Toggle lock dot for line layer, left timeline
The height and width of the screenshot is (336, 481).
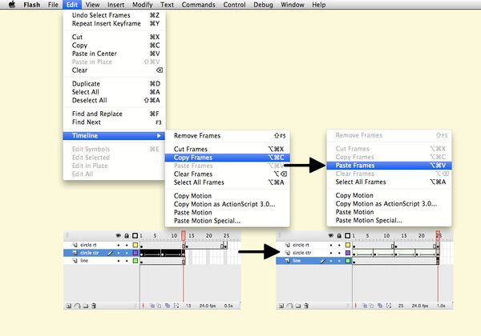tap(127, 261)
